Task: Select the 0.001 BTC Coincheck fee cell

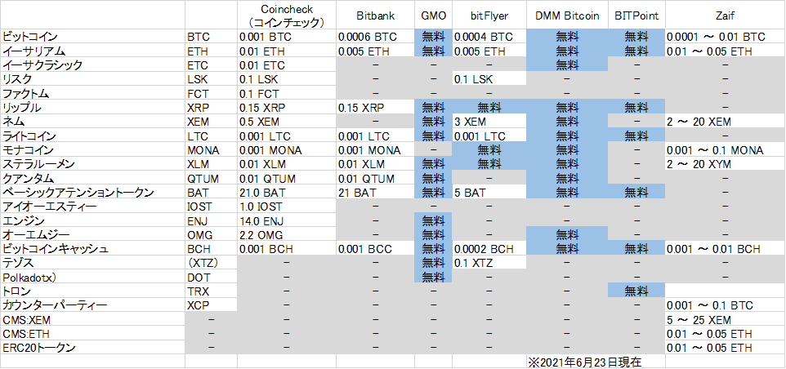Action: (x=287, y=37)
